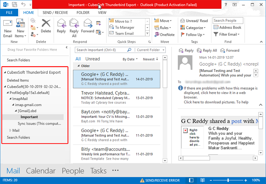Open the New Items menu
The height and width of the screenshot is (184, 266).
point(20,29)
